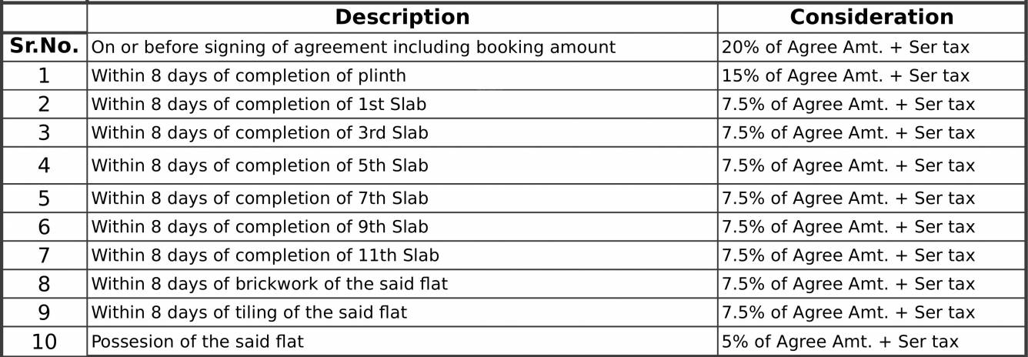Select the 15% of Agree Amt. cell
1028x357 pixels.
872,76
